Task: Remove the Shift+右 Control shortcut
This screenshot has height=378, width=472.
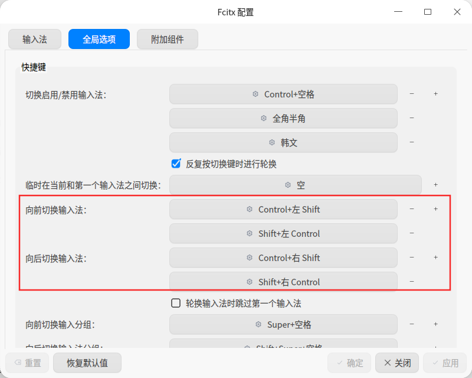Action: [411, 282]
